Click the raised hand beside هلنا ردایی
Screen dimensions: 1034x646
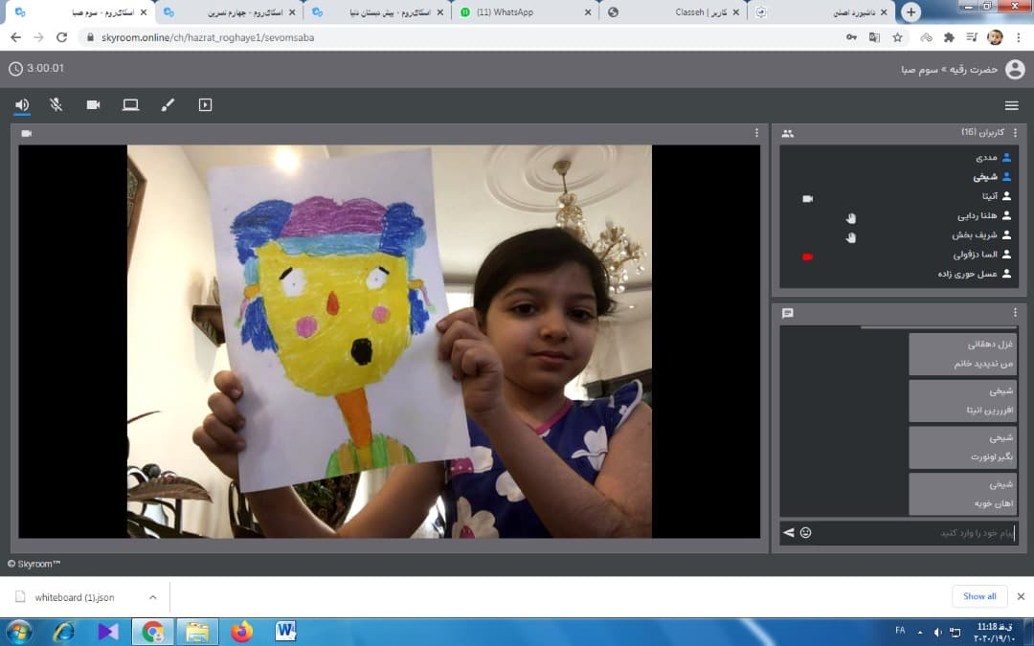point(850,217)
